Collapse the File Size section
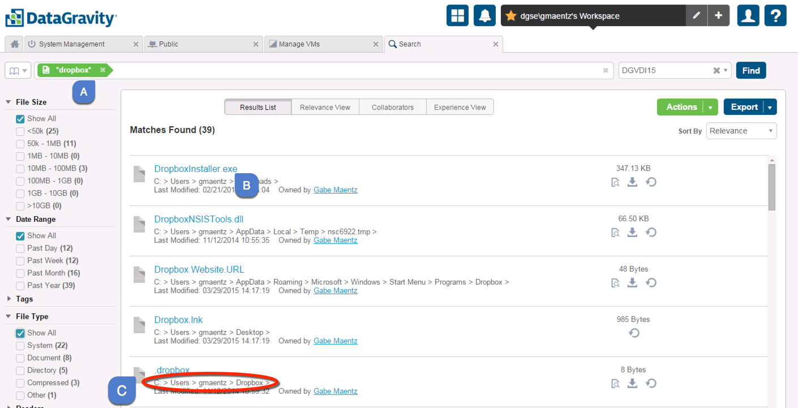The width and height of the screenshot is (798, 408). point(8,102)
